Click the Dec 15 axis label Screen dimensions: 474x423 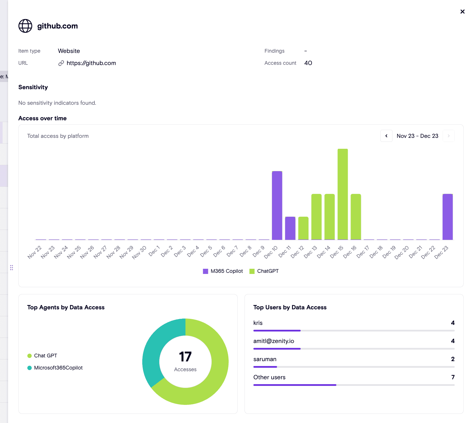pos(336,252)
